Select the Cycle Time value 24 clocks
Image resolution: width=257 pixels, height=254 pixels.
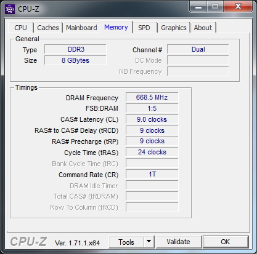pyautogui.click(x=152, y=153)
